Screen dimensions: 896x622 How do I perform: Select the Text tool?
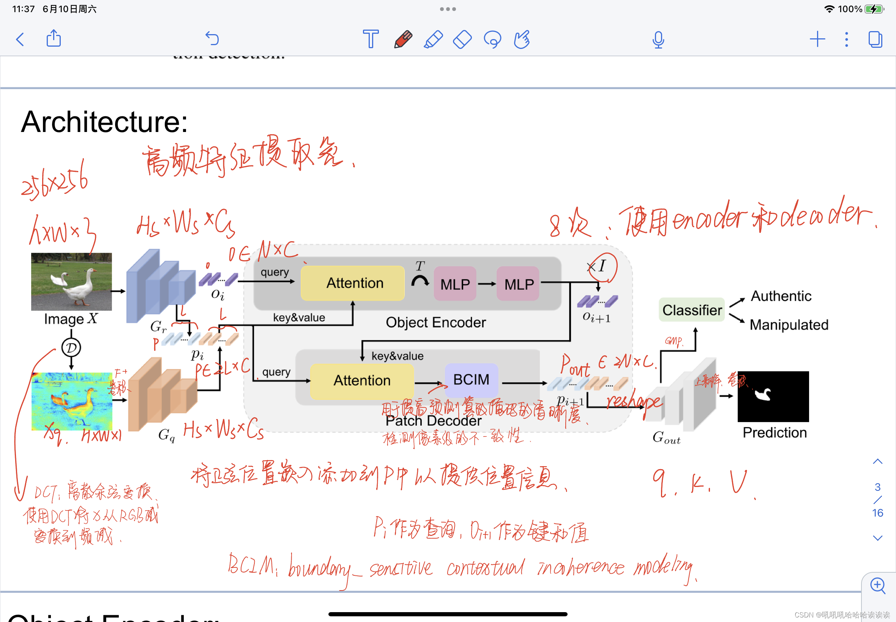coord(370,39)
